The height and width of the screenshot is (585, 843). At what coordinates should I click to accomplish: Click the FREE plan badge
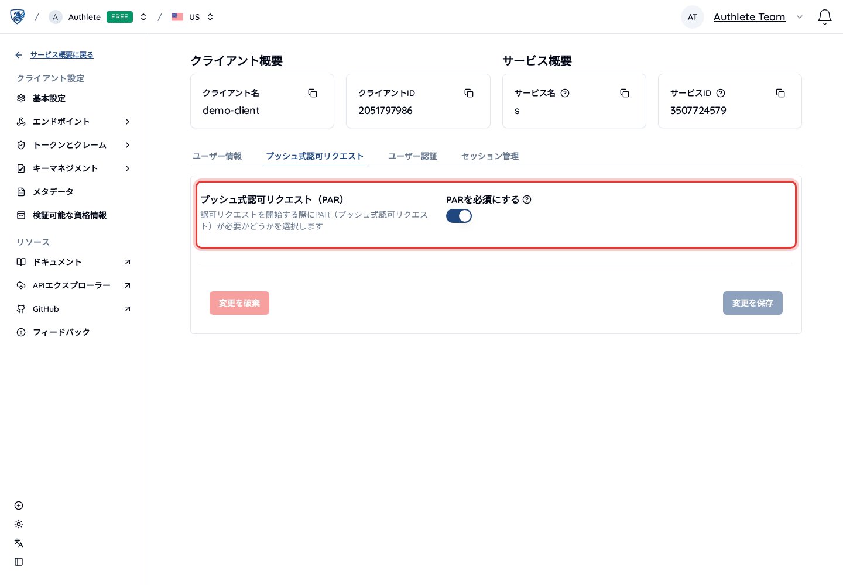click(x=119, y=17)
